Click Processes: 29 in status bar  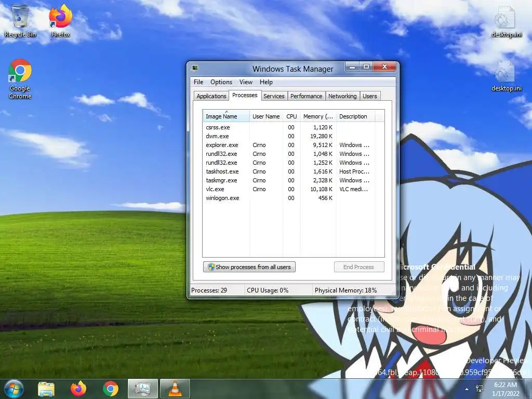point(209,290)
